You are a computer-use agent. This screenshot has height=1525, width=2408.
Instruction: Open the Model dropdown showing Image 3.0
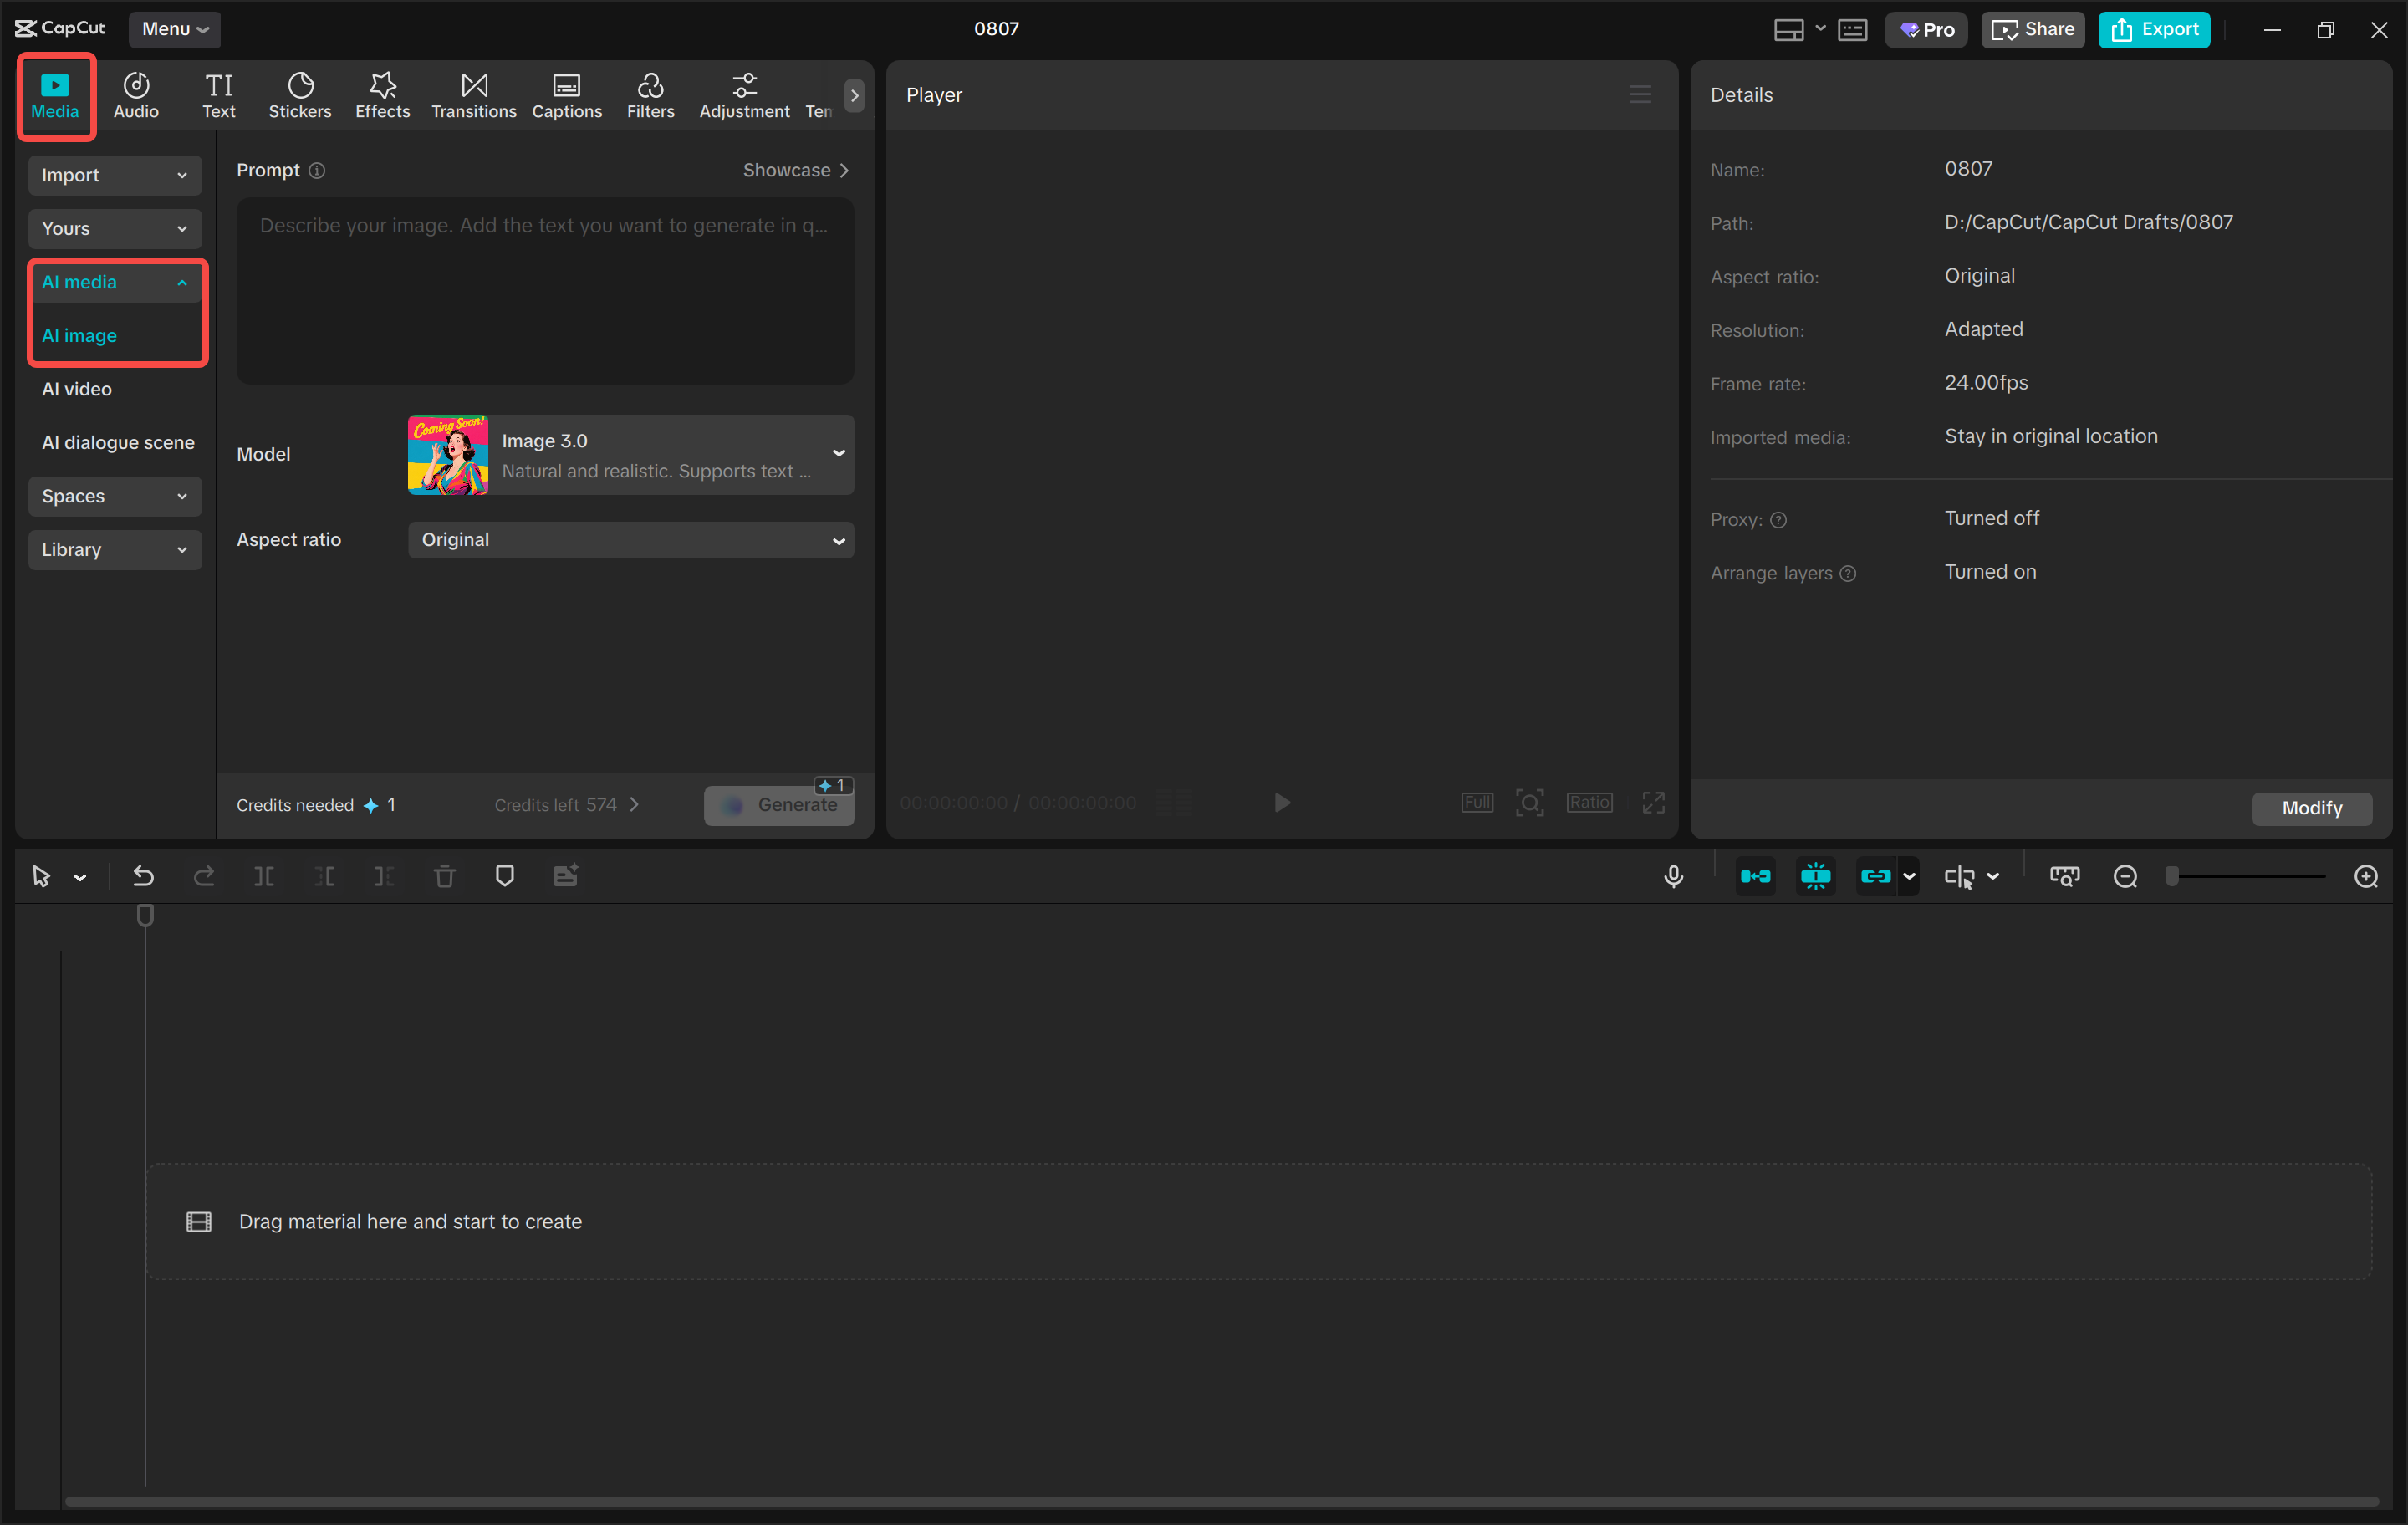630,454
